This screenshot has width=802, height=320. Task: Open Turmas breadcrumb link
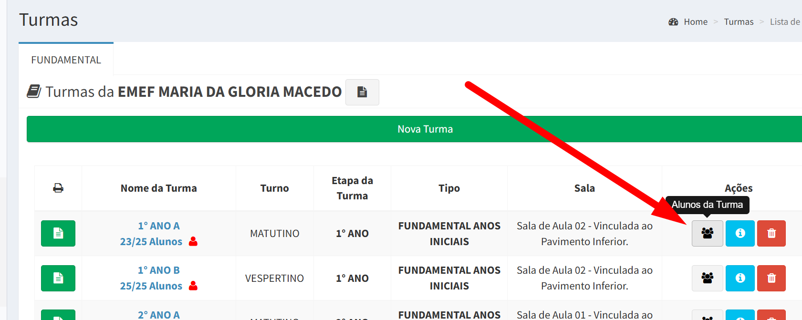739,22
